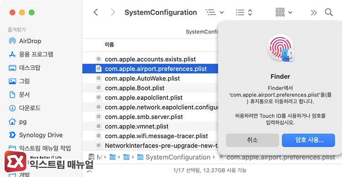Screen dimensions: 342x177
Task: Go back with the left chevron
Action: pyautogui.click(x=96, y=12)
